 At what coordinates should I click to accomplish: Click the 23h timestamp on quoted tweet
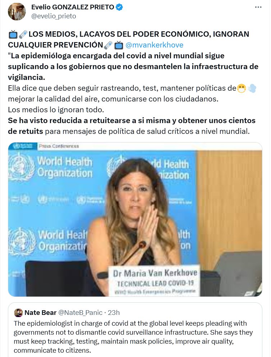coord(114,313)
